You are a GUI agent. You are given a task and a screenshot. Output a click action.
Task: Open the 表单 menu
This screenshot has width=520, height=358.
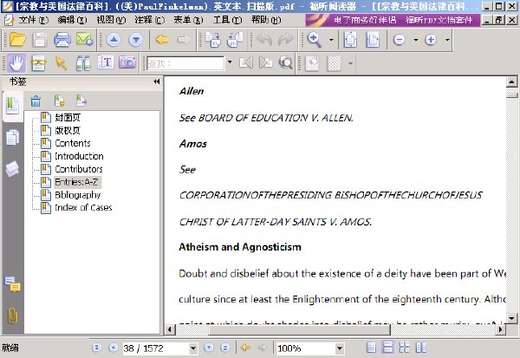point(188,20)
